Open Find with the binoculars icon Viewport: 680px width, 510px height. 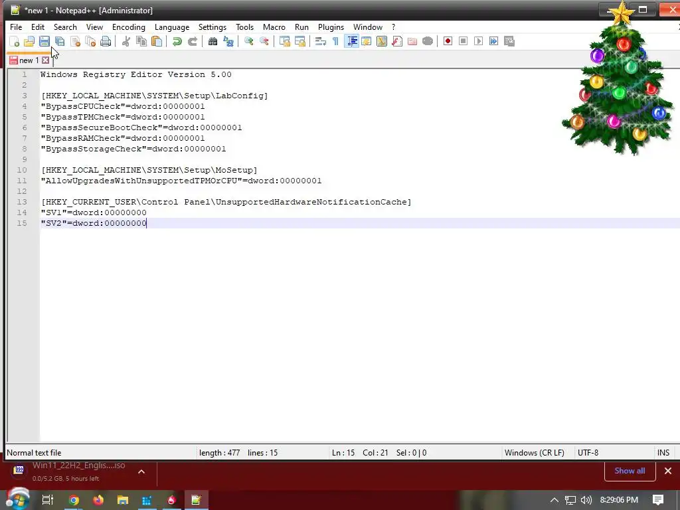click(x=212, y=41)
